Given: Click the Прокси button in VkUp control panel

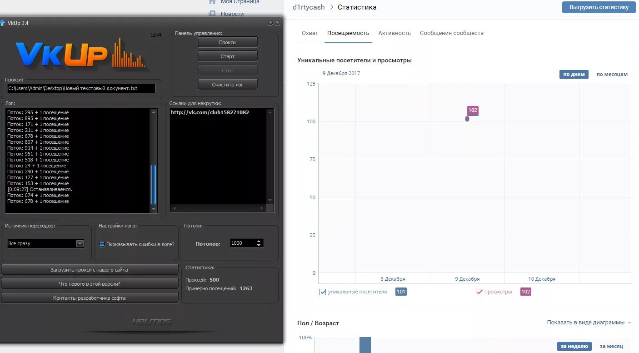Looking at the screenshot, I should pyautogui.click(x=227, y=42).
